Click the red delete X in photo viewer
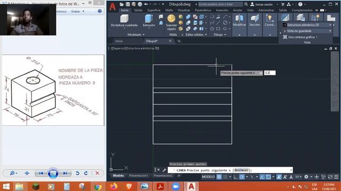341x191 pixels. tap(98, 173)
